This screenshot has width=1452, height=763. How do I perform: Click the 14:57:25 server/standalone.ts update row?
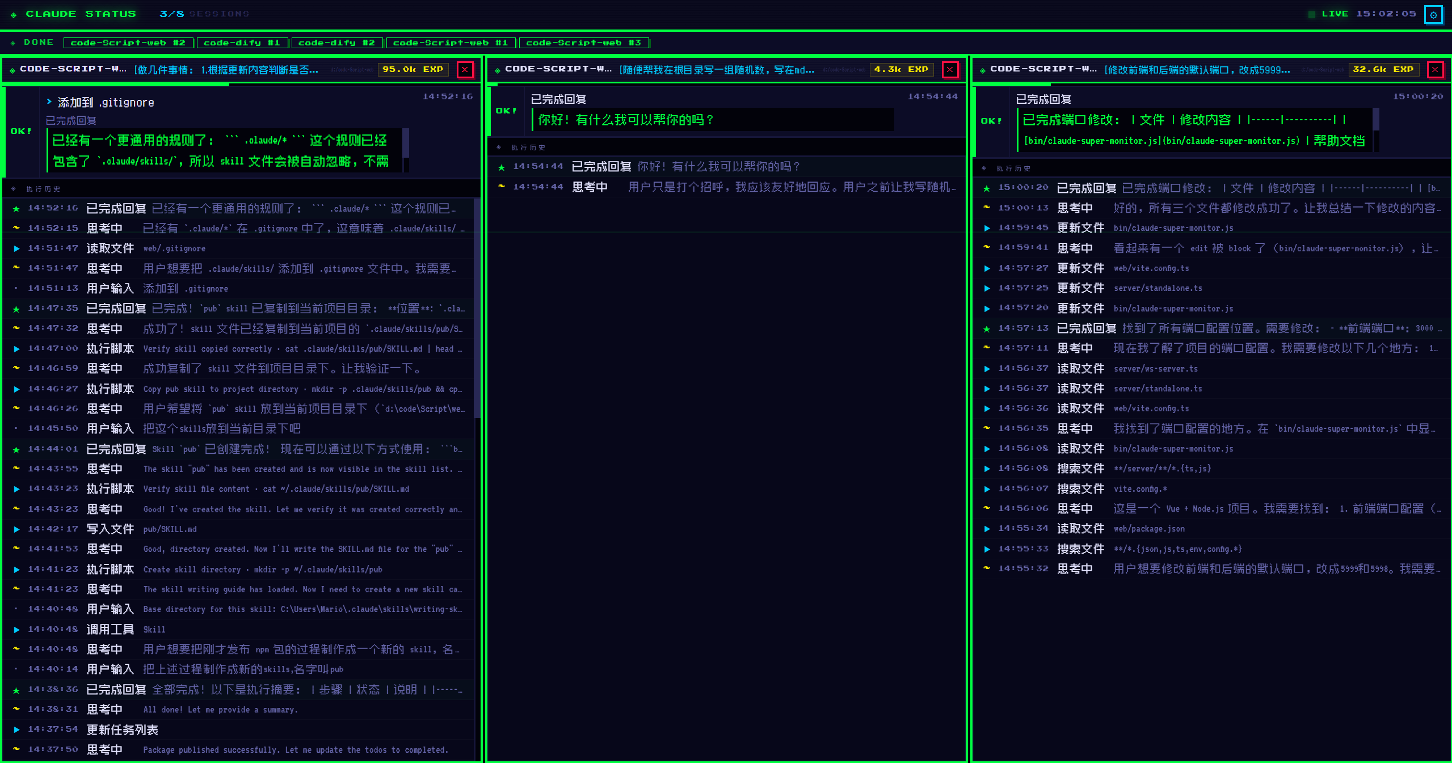pos(1211,288)
